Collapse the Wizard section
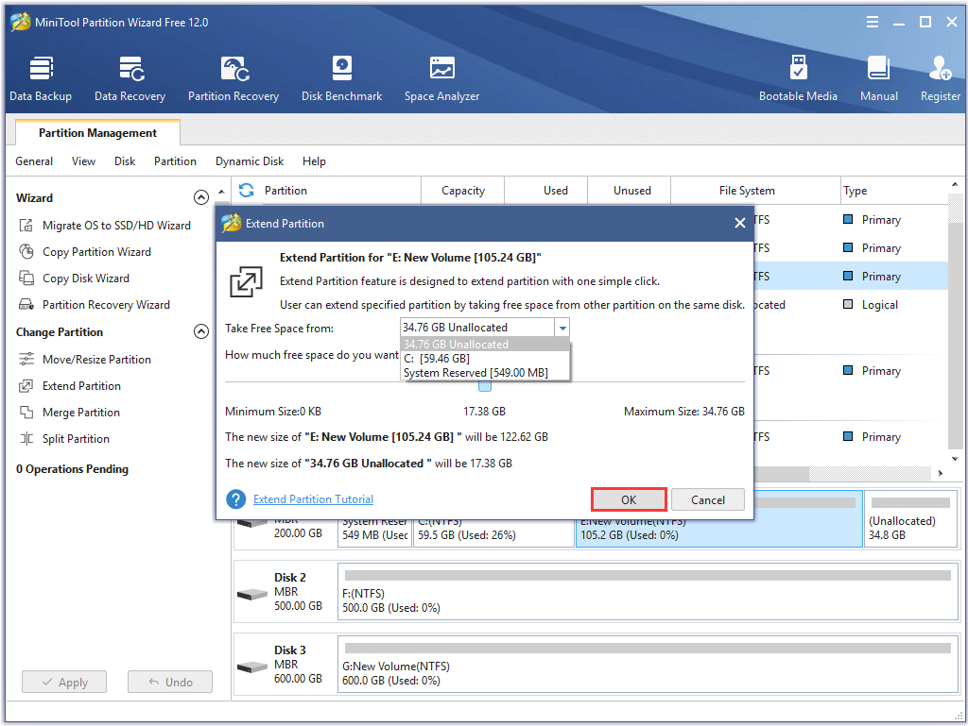The image size is (968, 726). click(x=201, y=197)
